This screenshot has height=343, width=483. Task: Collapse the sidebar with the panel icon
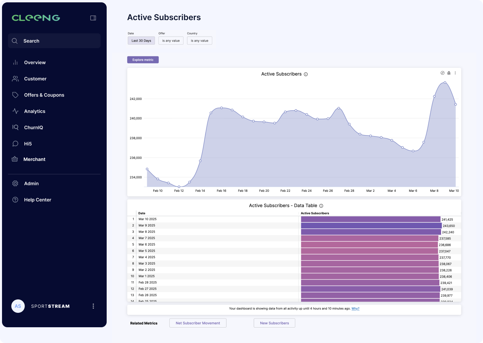pos(93,18)
